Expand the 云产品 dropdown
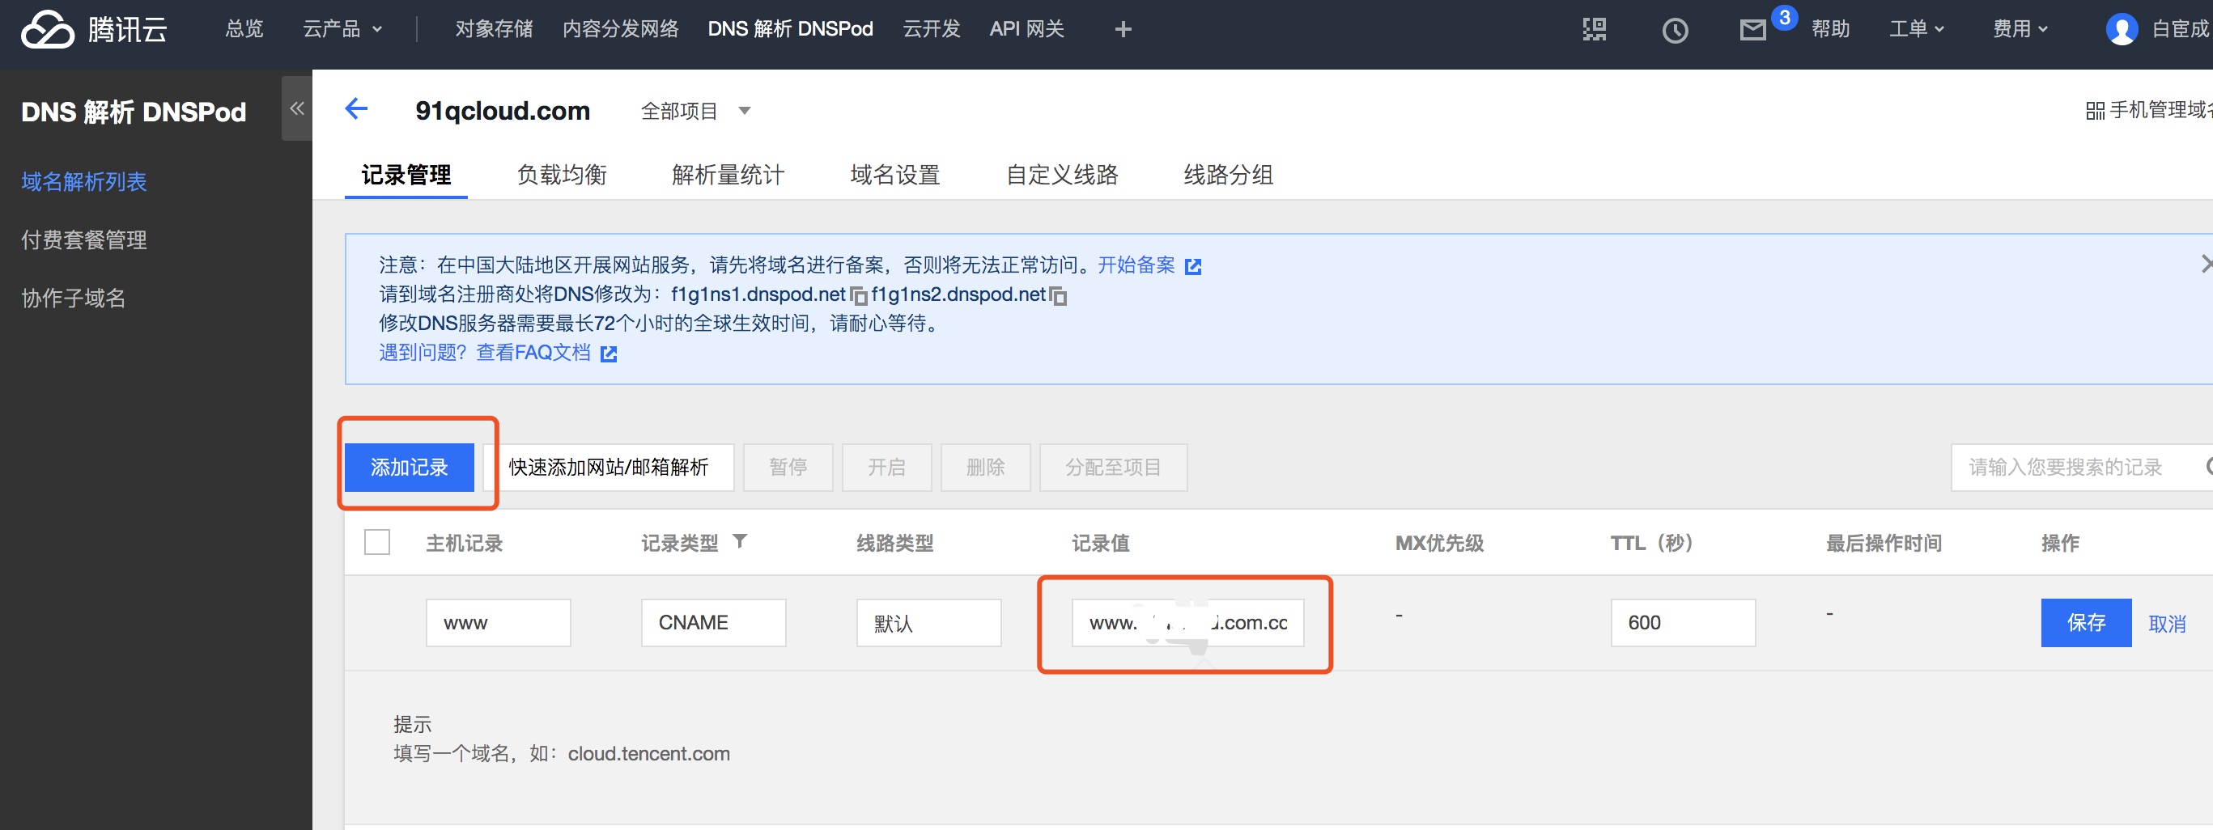Image resolution: width=2213 pixels, height=830 pixels. 342,29
